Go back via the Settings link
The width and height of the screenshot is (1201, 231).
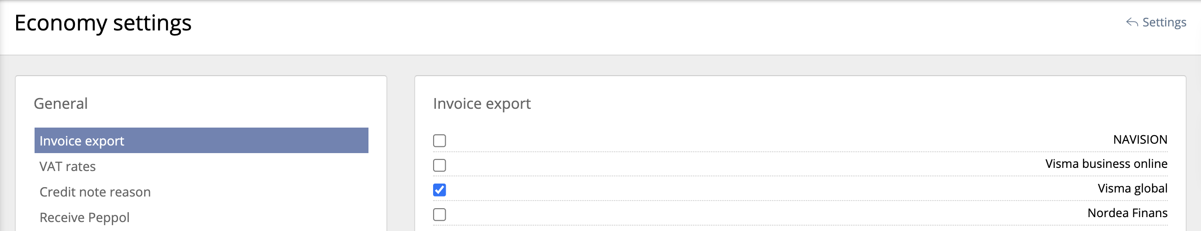[x=1164, y=22]
